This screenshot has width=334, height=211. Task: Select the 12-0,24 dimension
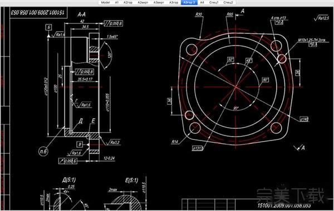point(109,158)
